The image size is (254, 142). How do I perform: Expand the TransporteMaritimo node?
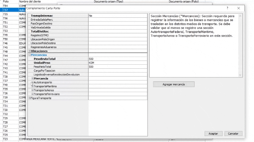pos(33,86)
